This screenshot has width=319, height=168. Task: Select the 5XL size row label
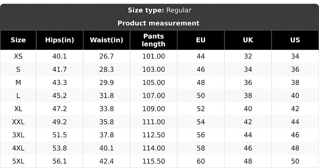point(18,161)
